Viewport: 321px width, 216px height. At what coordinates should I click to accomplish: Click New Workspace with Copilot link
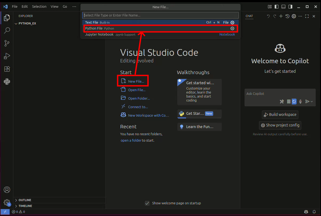pos(145,115)
